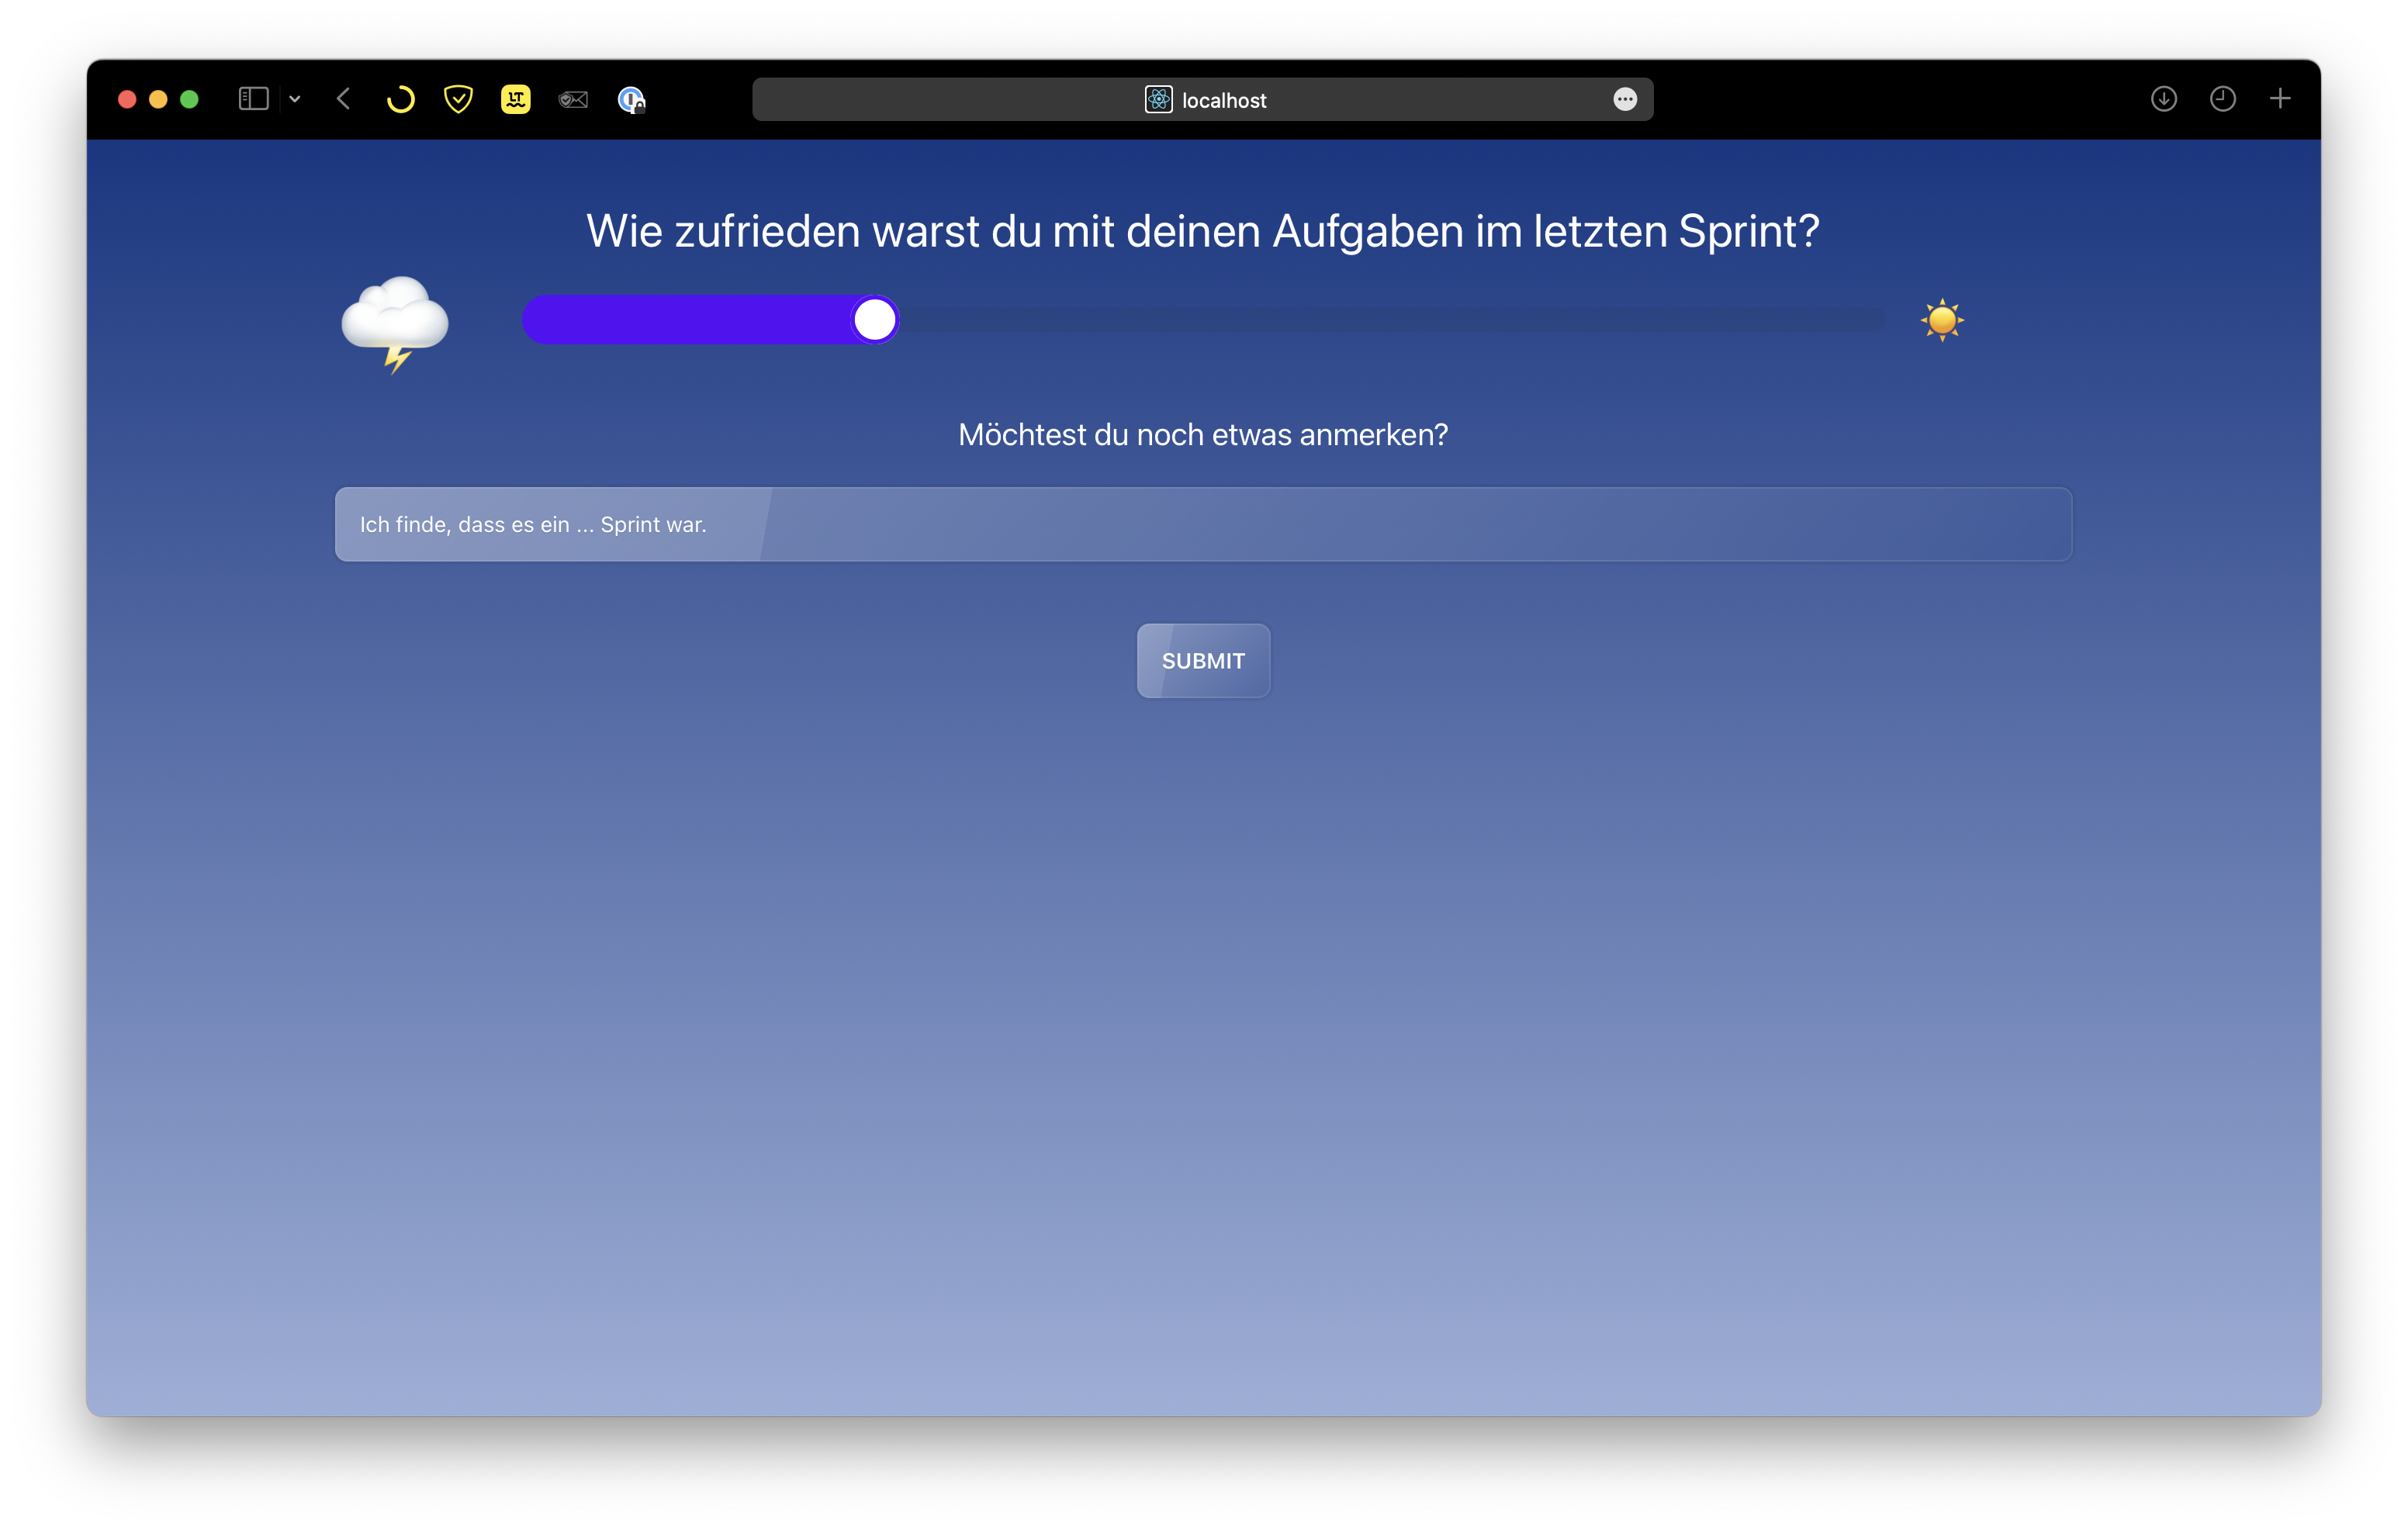Open the page options ellipsis button
Screen dimensions: 2408x1531
pyautogui.click(x=1625, y=99)
